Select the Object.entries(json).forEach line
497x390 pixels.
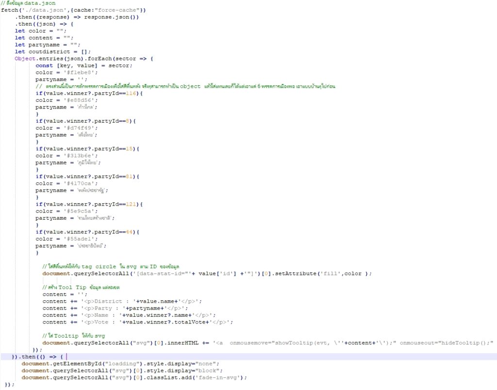pyautogui.click(x=78, y=58)
